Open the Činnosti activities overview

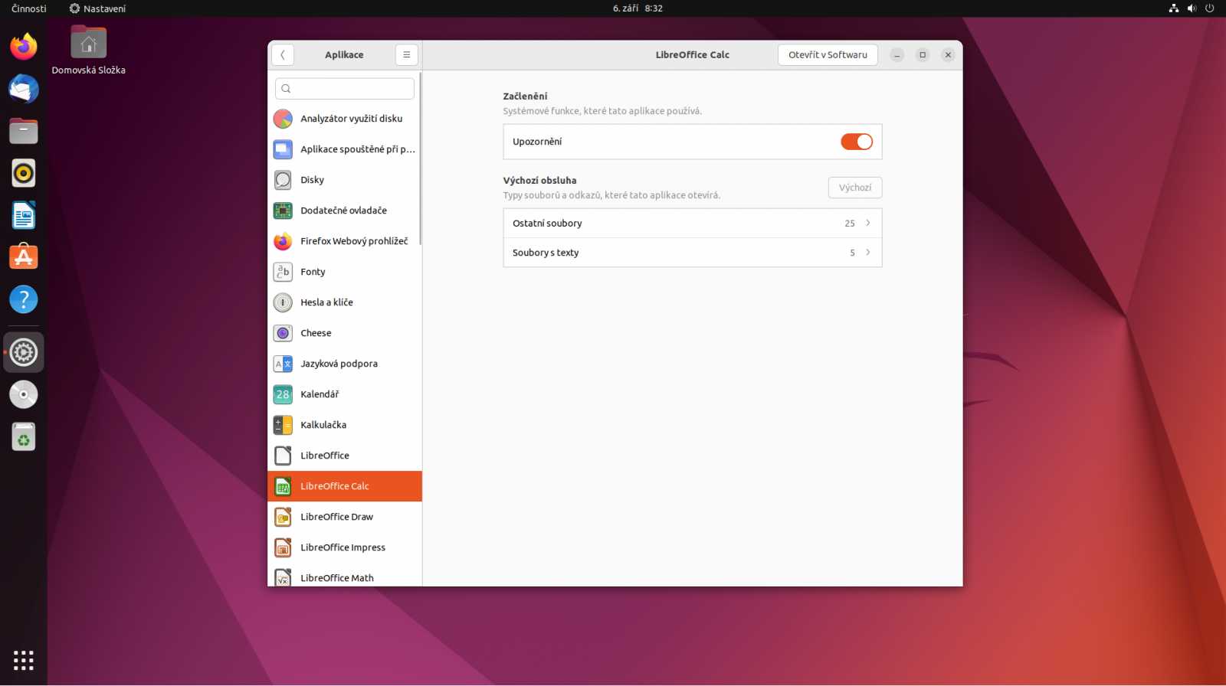29,8
